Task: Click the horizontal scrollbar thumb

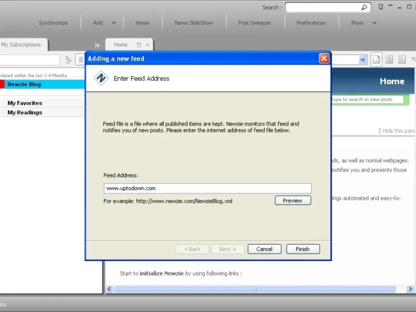Action: coord(255,289)
